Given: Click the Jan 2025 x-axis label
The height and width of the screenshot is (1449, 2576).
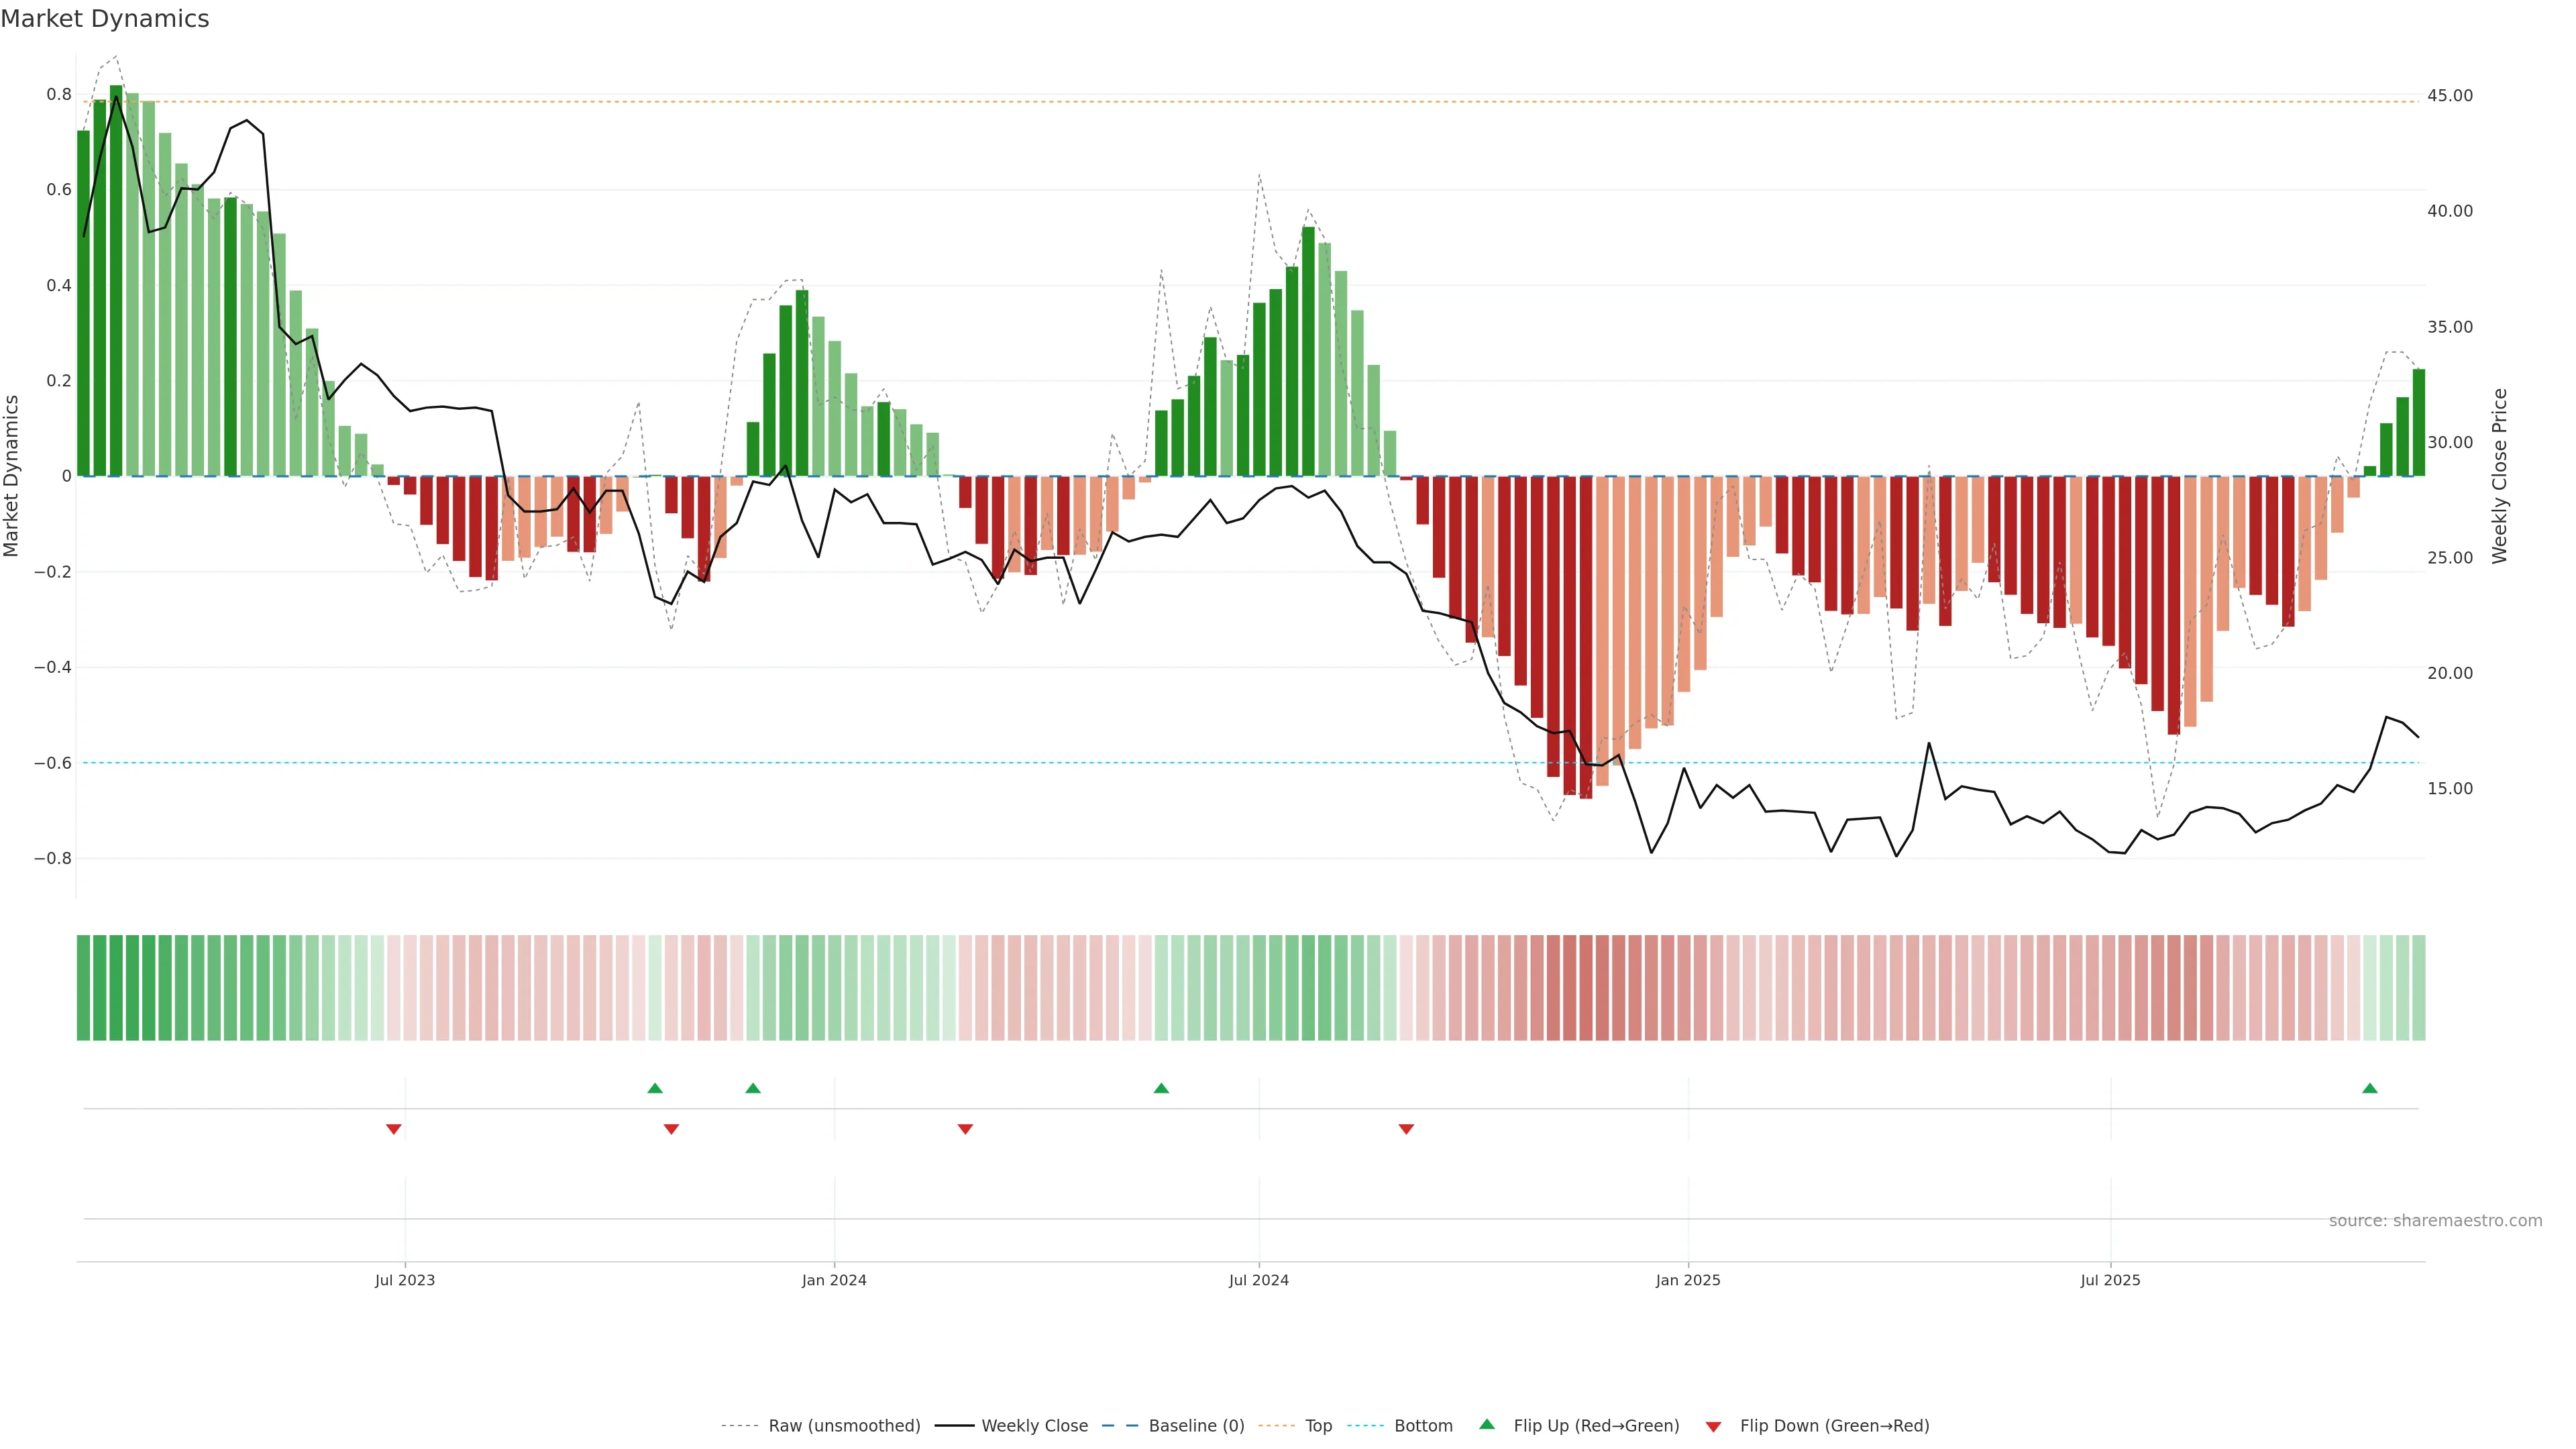Looking at the screenshot, I should [x=1688, y=1280].
